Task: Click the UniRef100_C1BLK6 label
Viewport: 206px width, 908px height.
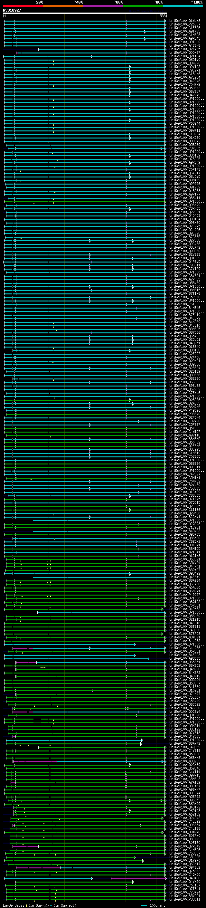Action: pyautogui.click(x=185, y=74)
